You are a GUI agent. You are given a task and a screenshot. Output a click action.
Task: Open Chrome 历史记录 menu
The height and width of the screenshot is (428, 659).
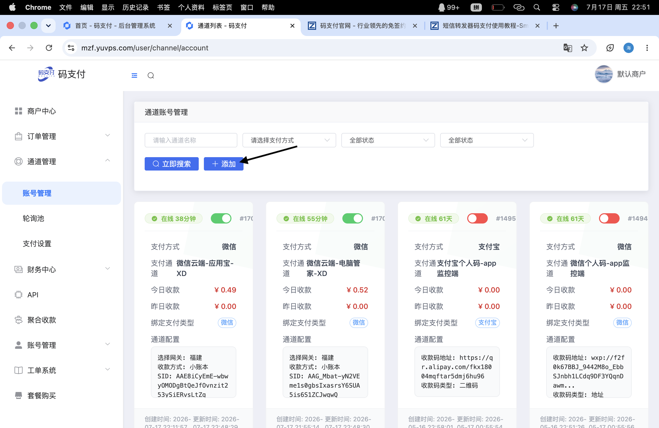coord(135,7)
